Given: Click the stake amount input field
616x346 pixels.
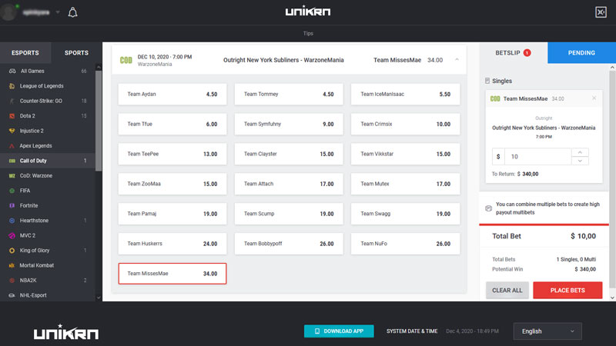Looking at the screenshot, I should click(x=537, y=157).
